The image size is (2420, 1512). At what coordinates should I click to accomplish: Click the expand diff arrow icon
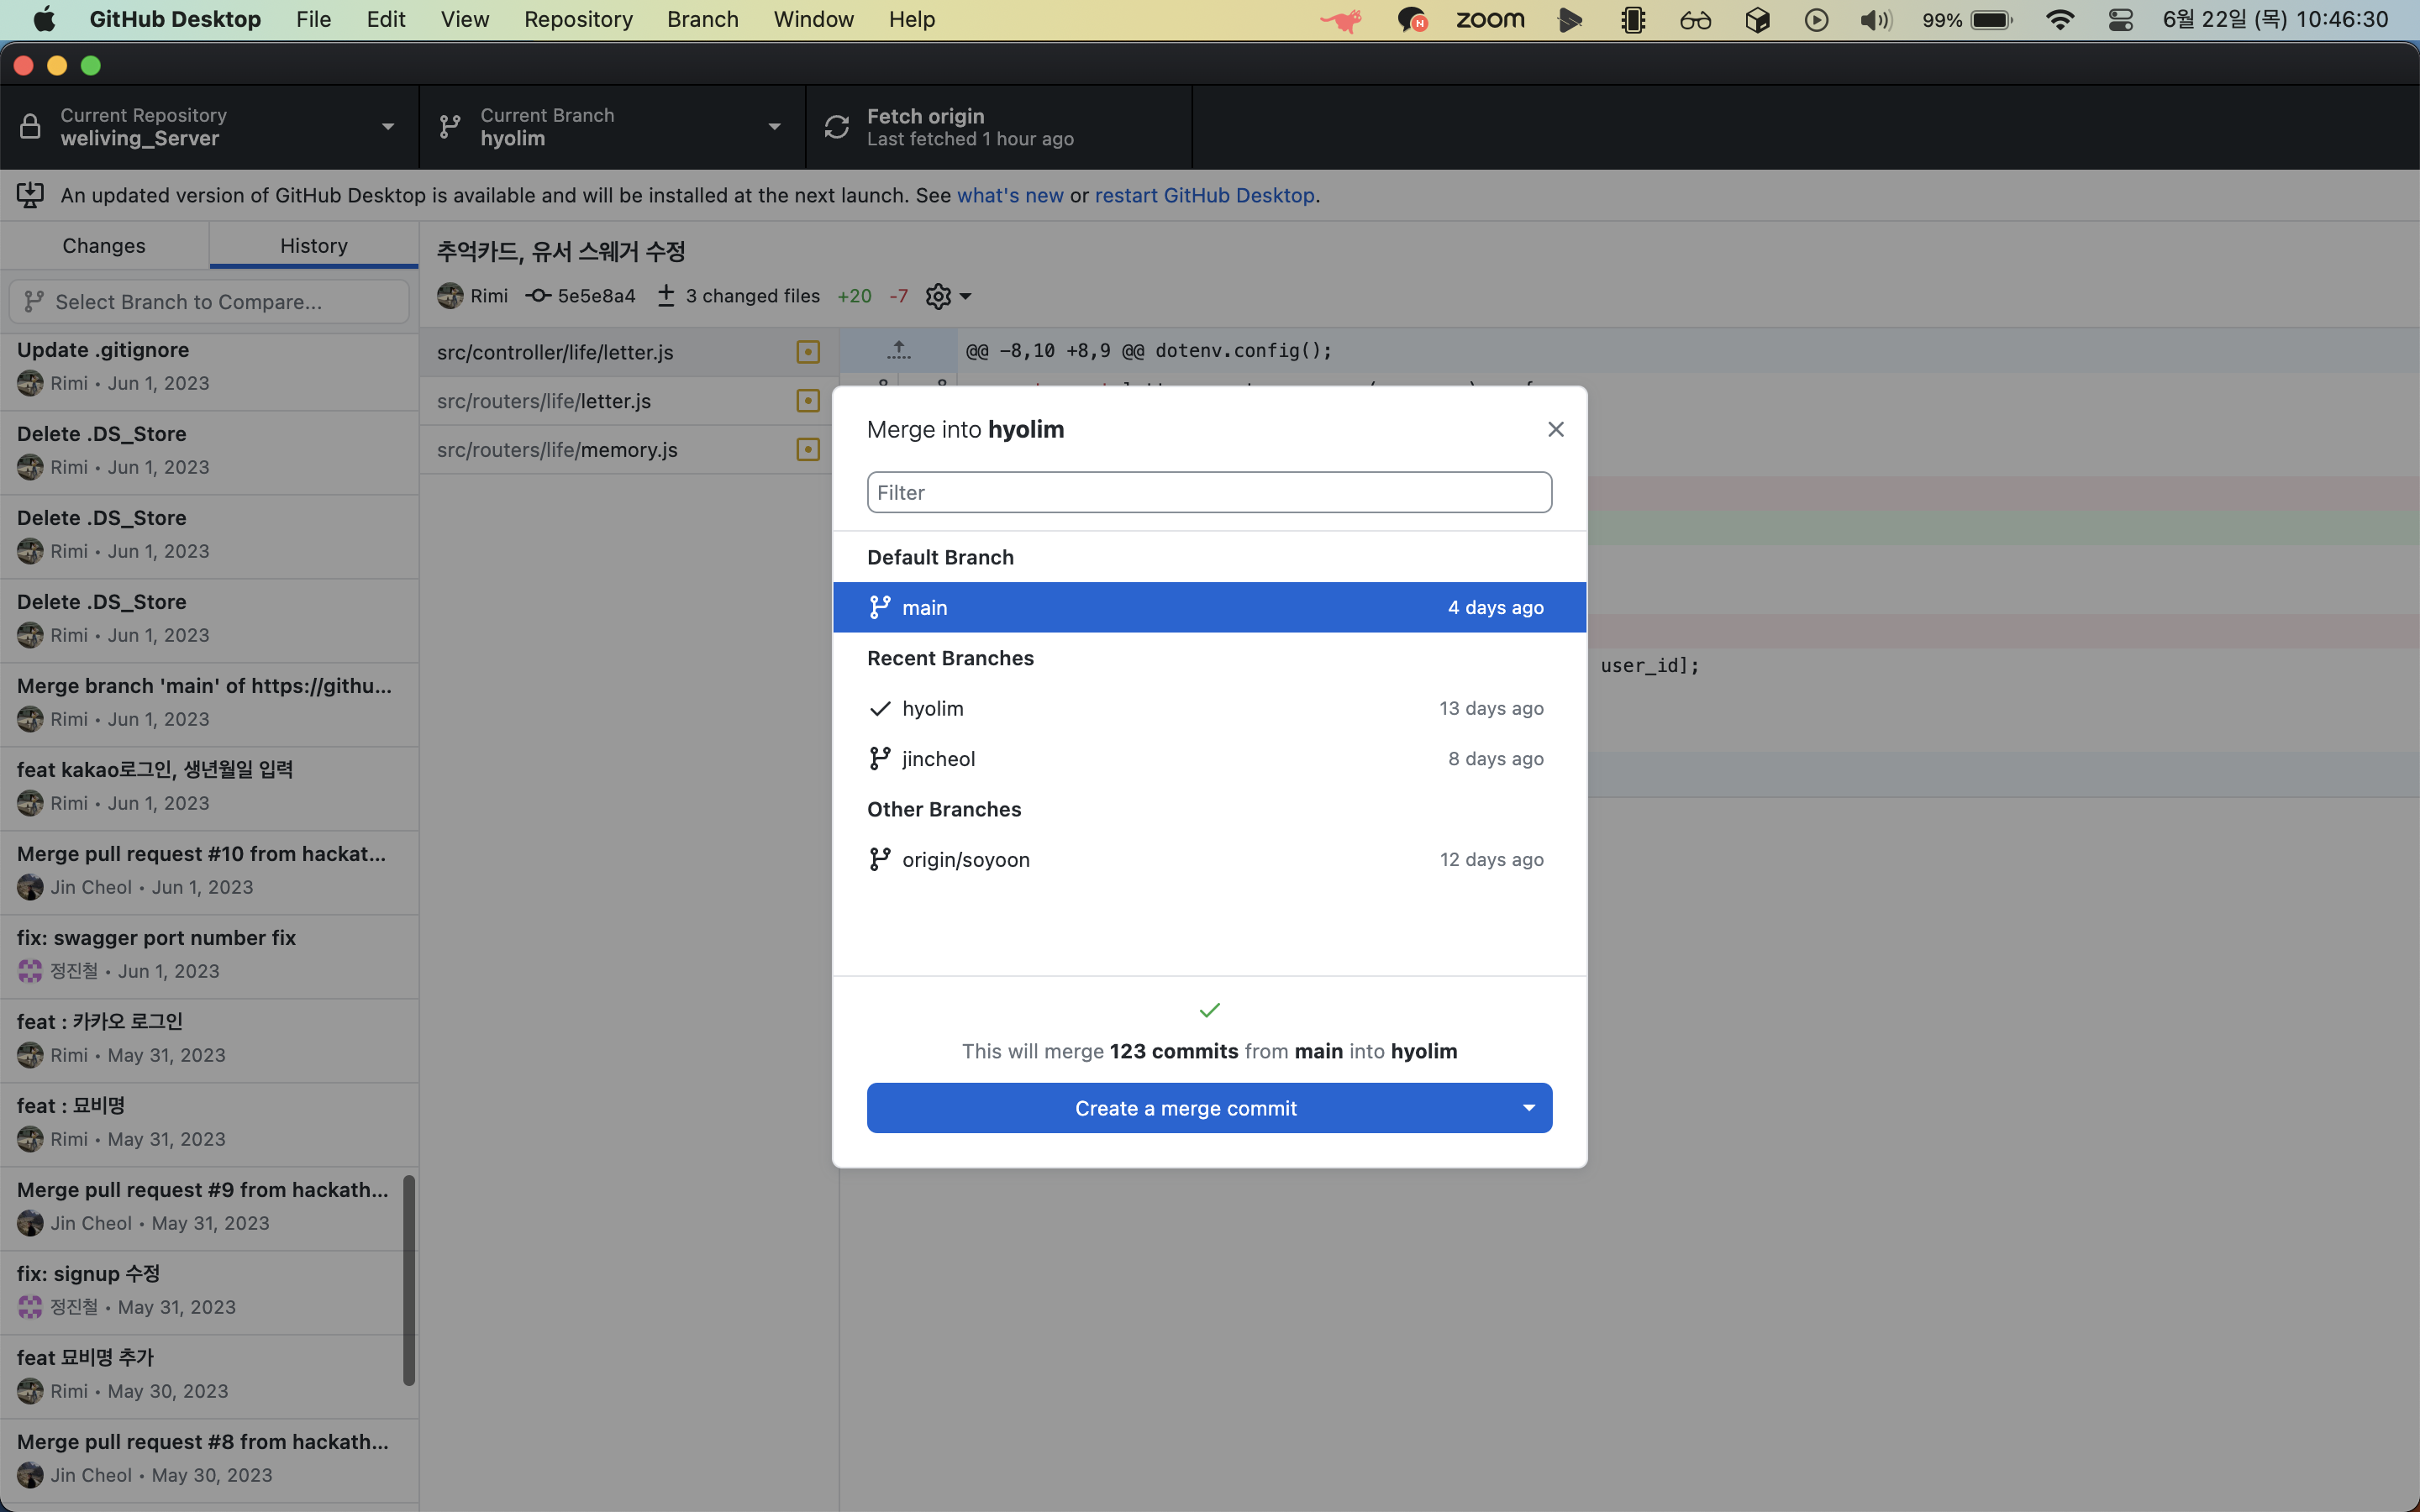[x=898, y=350]
